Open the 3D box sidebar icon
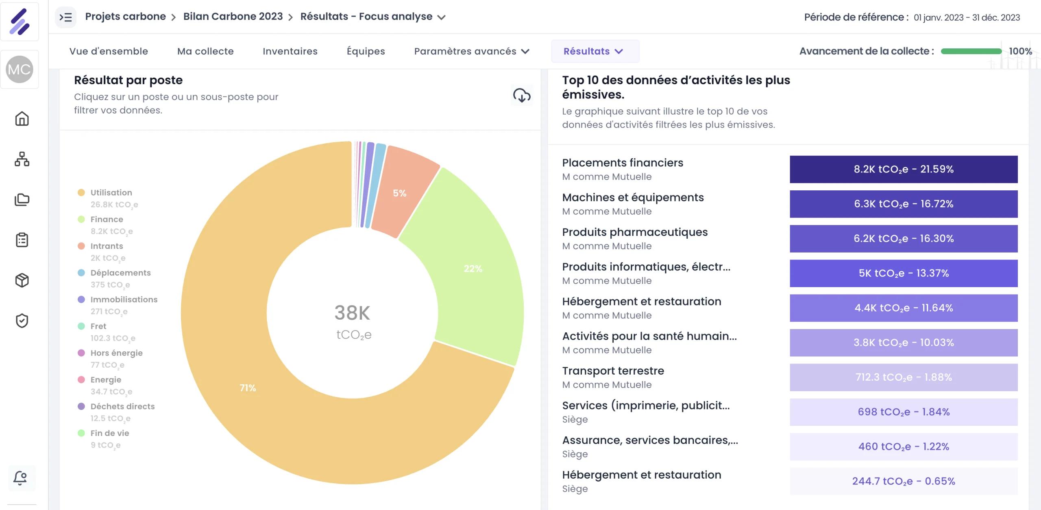This screenshot has height=510, width=1041. coord(22,280)
